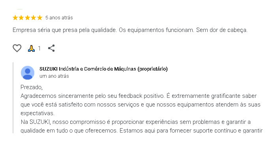Like the review with the heart icon
Image resolution: width=274 pixels, height=144 pixels.
pos(17,48)
